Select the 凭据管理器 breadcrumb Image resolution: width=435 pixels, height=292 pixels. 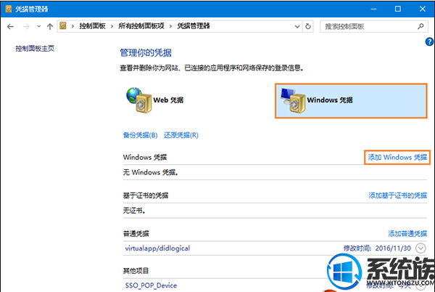[x=194, y=26]
